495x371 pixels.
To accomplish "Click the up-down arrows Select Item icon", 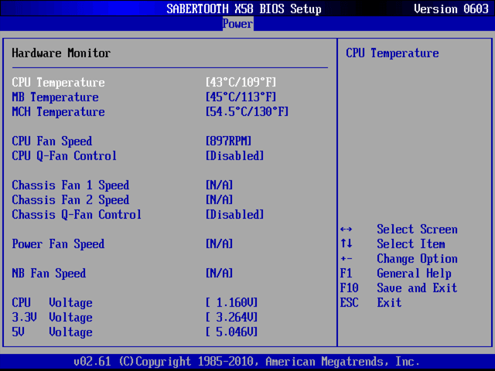I will (x=346, y=243).
